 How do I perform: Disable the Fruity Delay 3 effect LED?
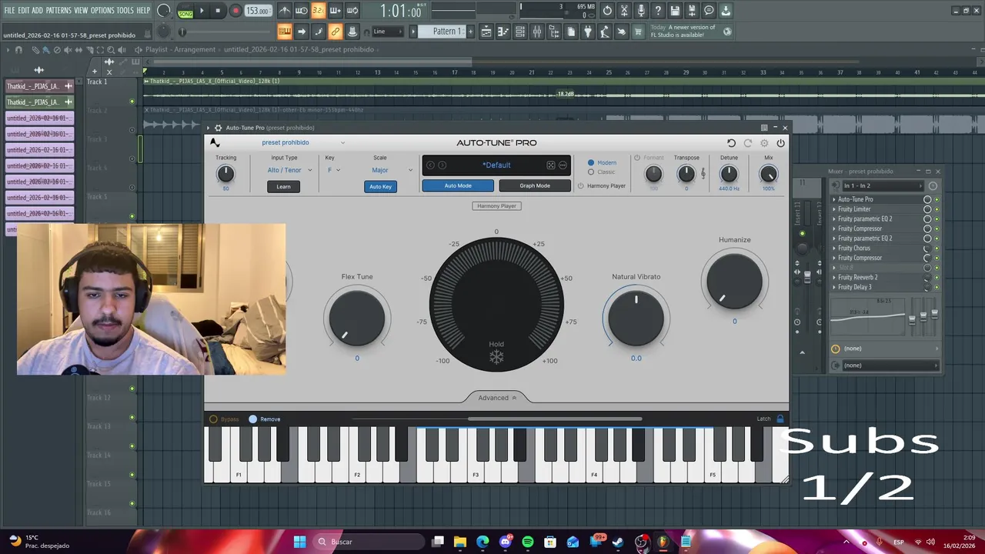click(x=937, y=287)
